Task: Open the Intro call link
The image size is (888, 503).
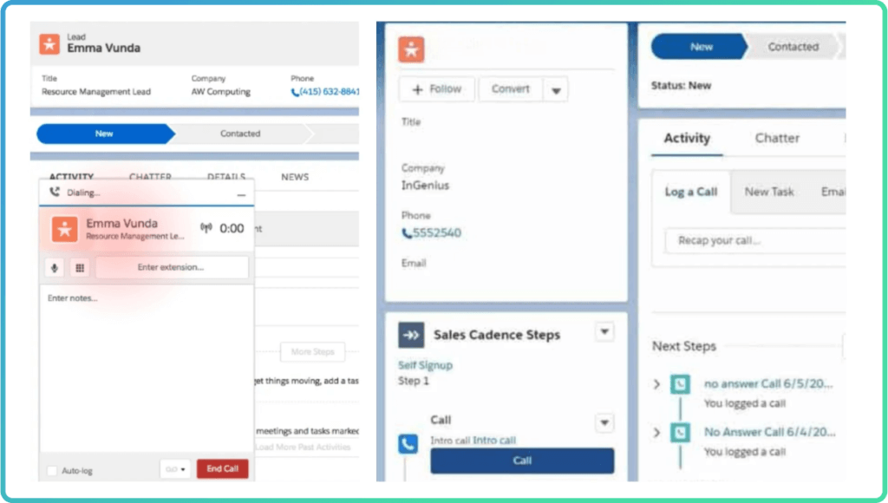Action: (x=494, y=441)
